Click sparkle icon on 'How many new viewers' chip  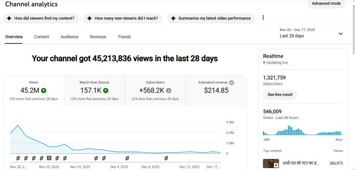90,18
